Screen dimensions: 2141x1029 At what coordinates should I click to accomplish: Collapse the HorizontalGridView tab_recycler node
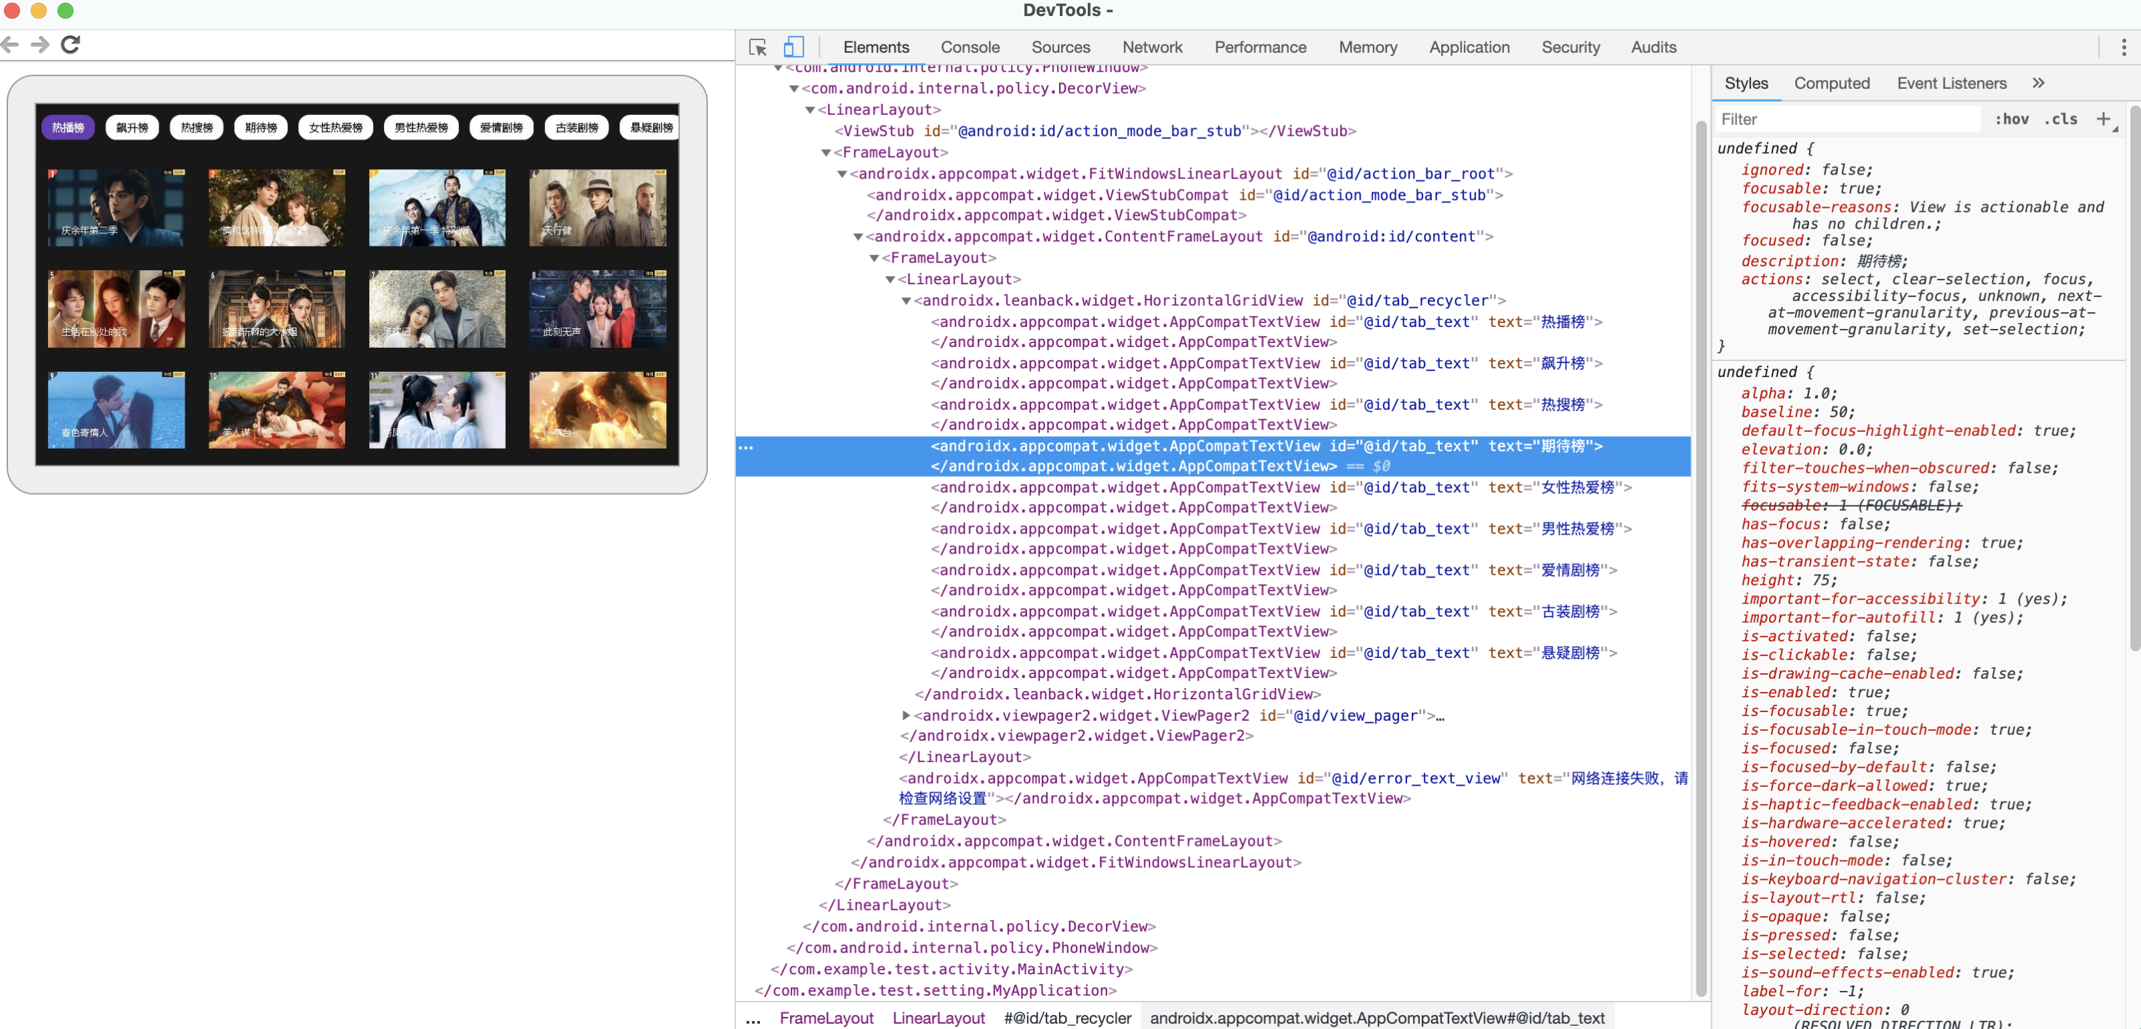pos(906,301)
